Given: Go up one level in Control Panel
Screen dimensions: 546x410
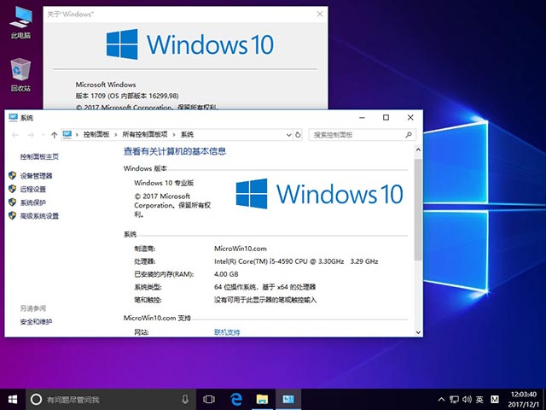Looking at the screenshot, I should coord(54,135).
